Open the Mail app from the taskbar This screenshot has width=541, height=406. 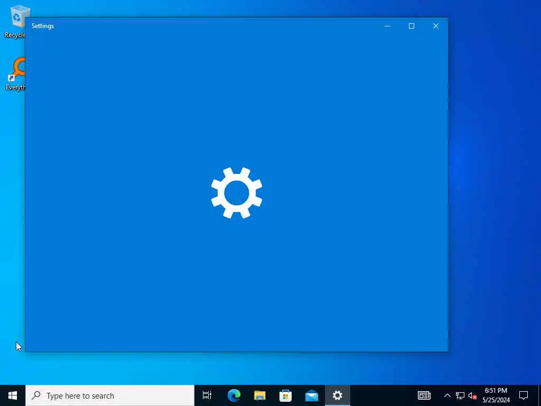tap(312, 395)
